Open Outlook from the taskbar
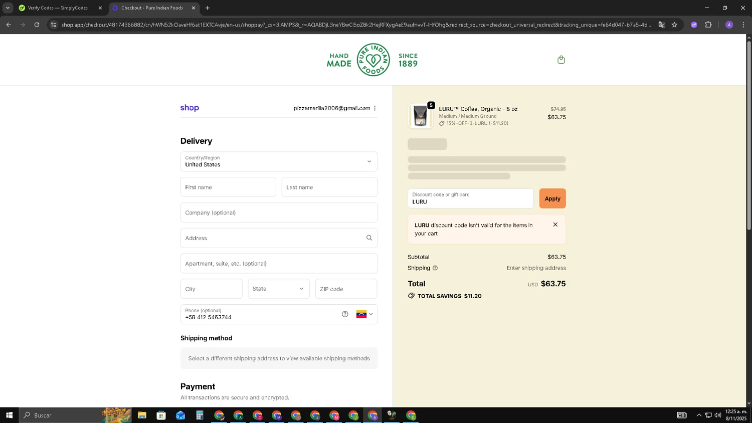Screen dimensions: 752x423 (x=180, y=415)
